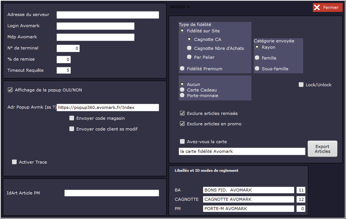Check the Activer Trace option
This screenshot has width=346, height=219.
point(15,162)
